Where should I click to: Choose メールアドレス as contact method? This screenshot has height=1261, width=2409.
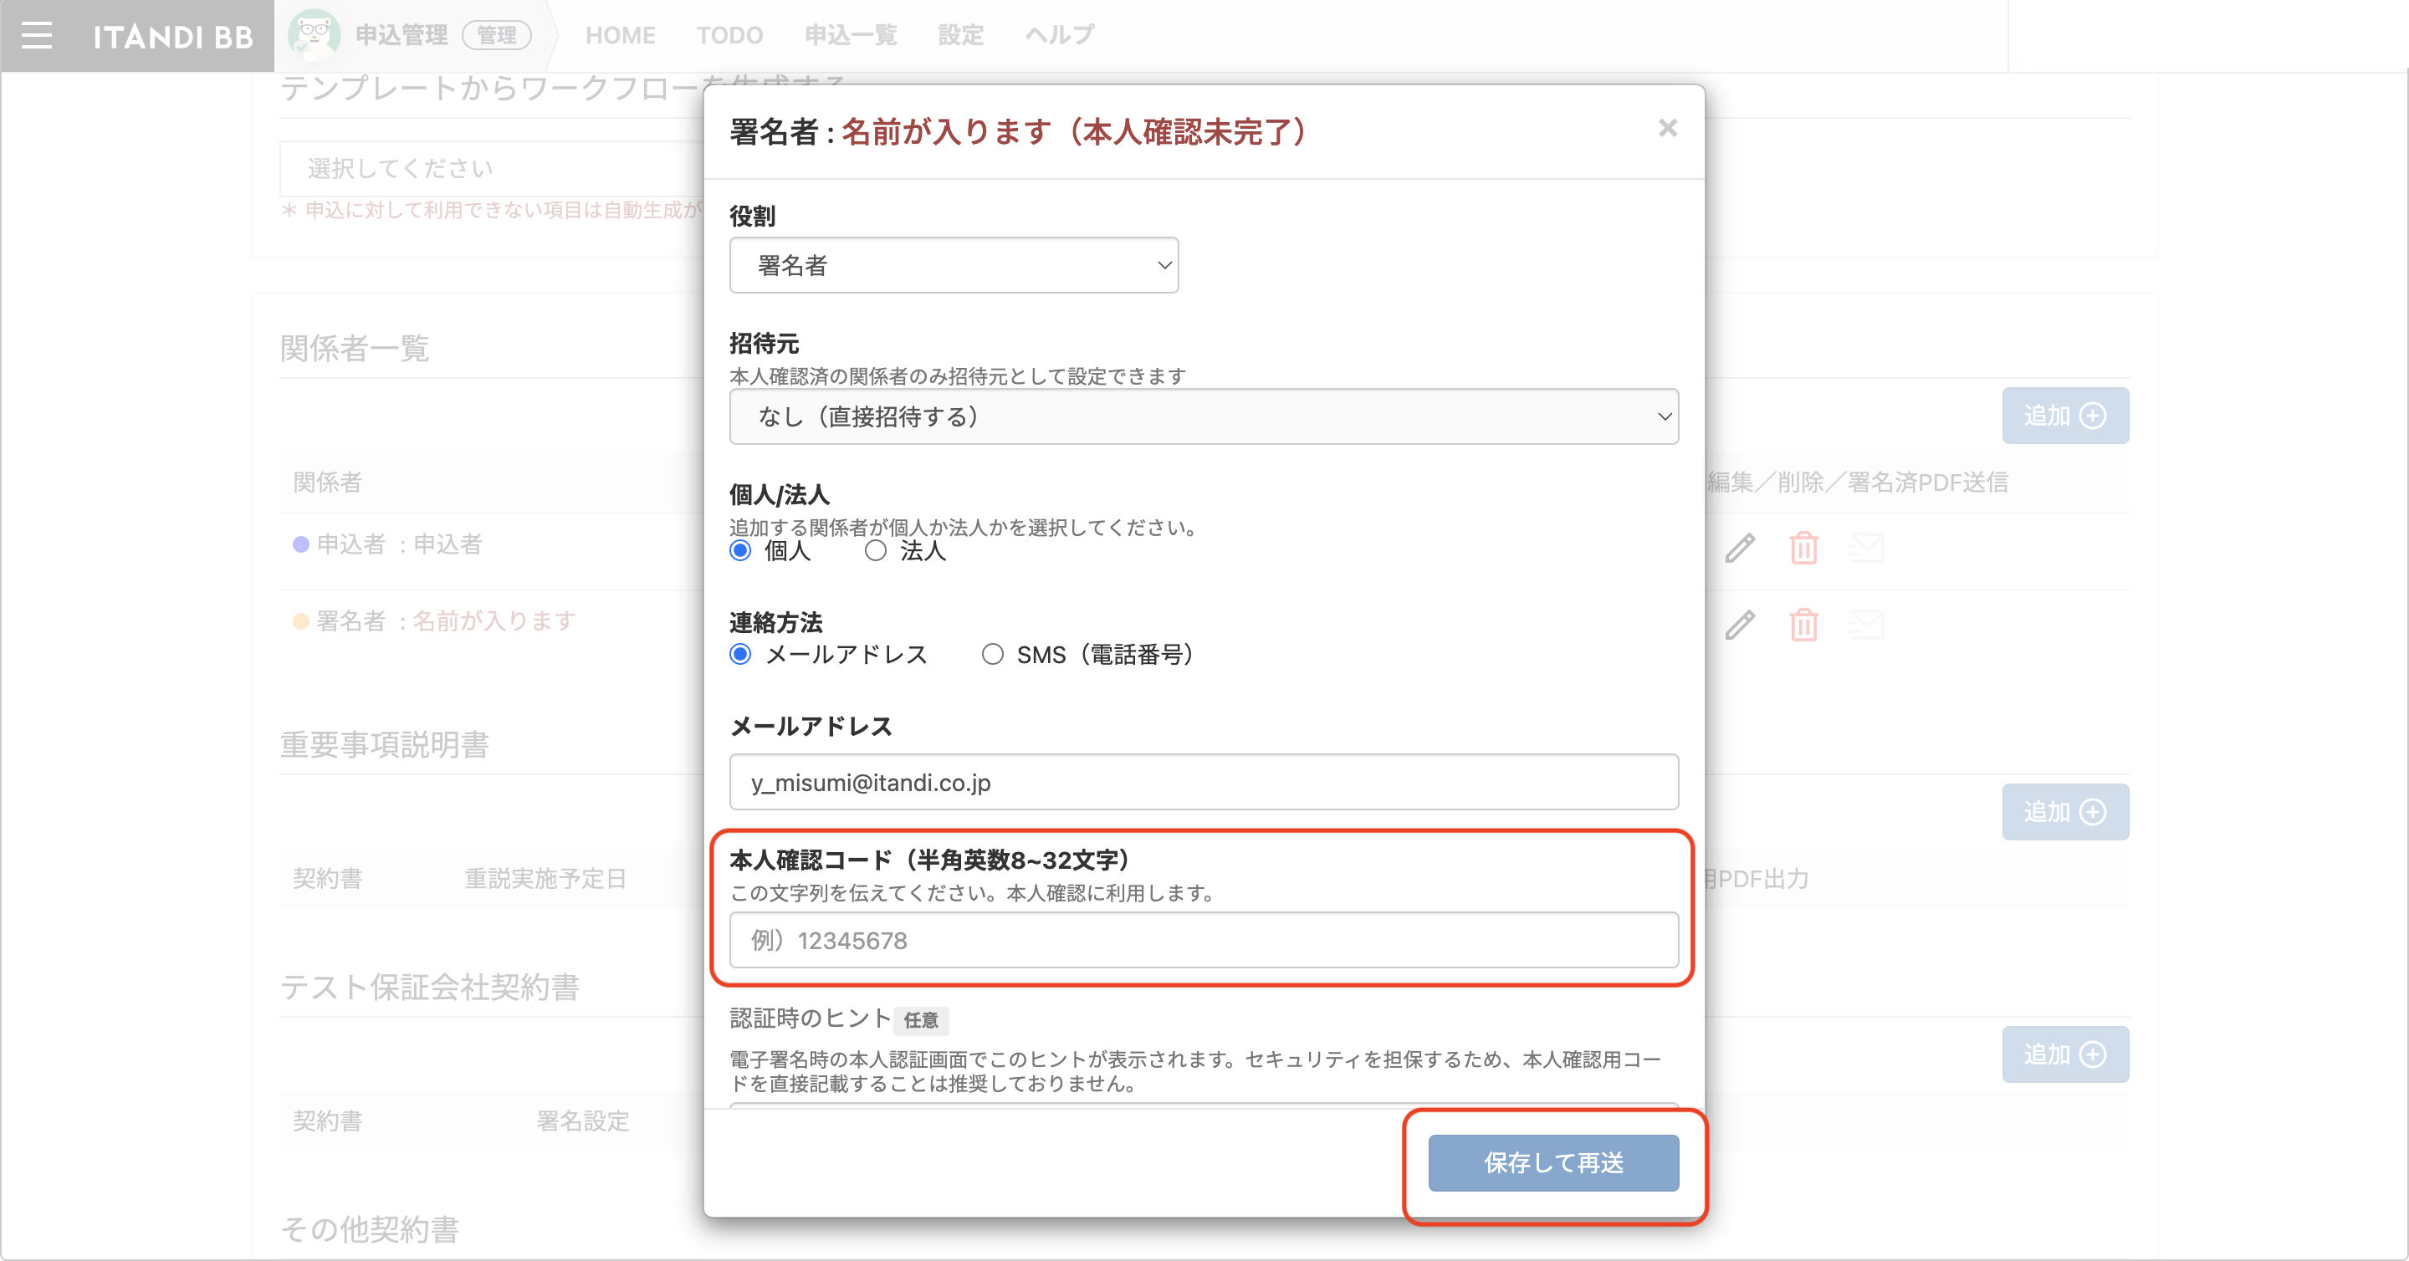[x=739, y=655]
